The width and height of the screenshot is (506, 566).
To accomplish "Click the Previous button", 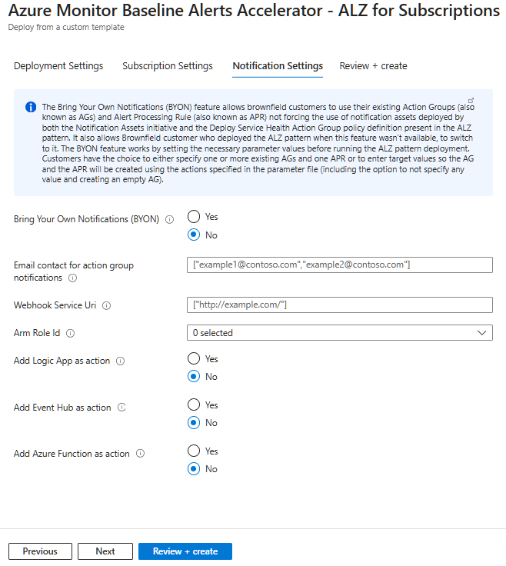I will [x=40, y=551].
